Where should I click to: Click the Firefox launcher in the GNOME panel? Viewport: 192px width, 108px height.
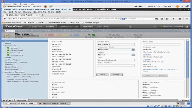45,6
